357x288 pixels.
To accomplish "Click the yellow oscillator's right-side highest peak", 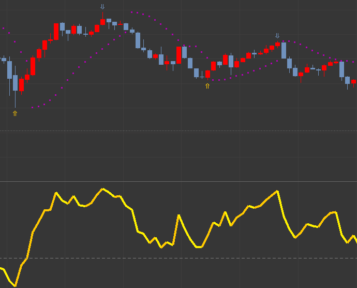I will pyautogui.click(x=278, y=191).
